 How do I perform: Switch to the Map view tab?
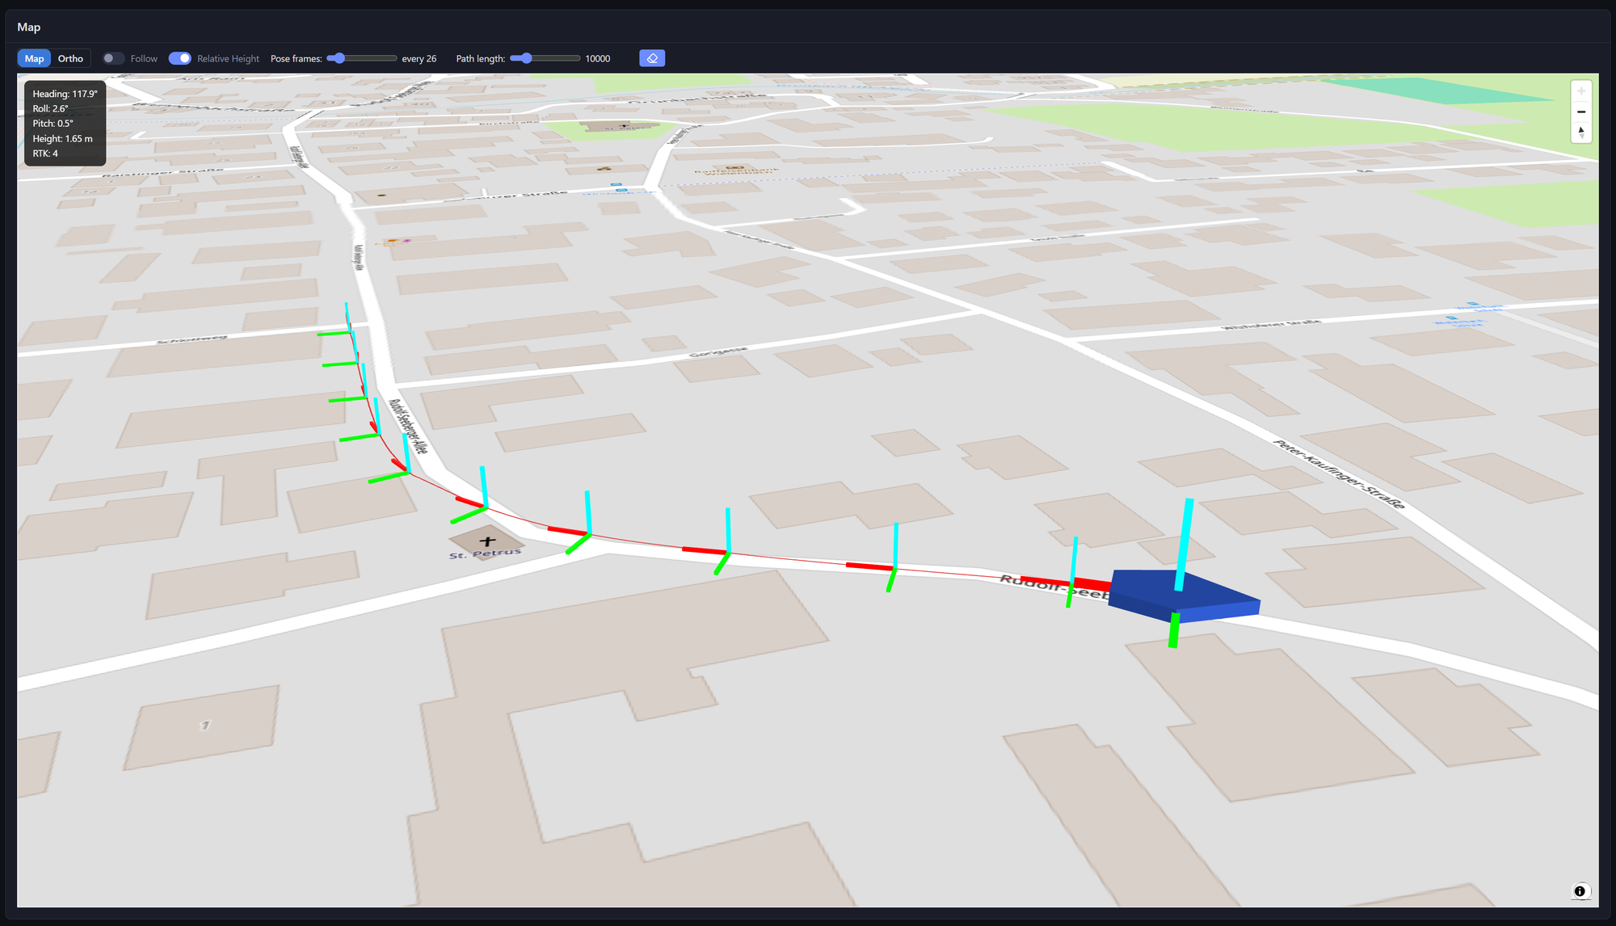click(34, 58)
